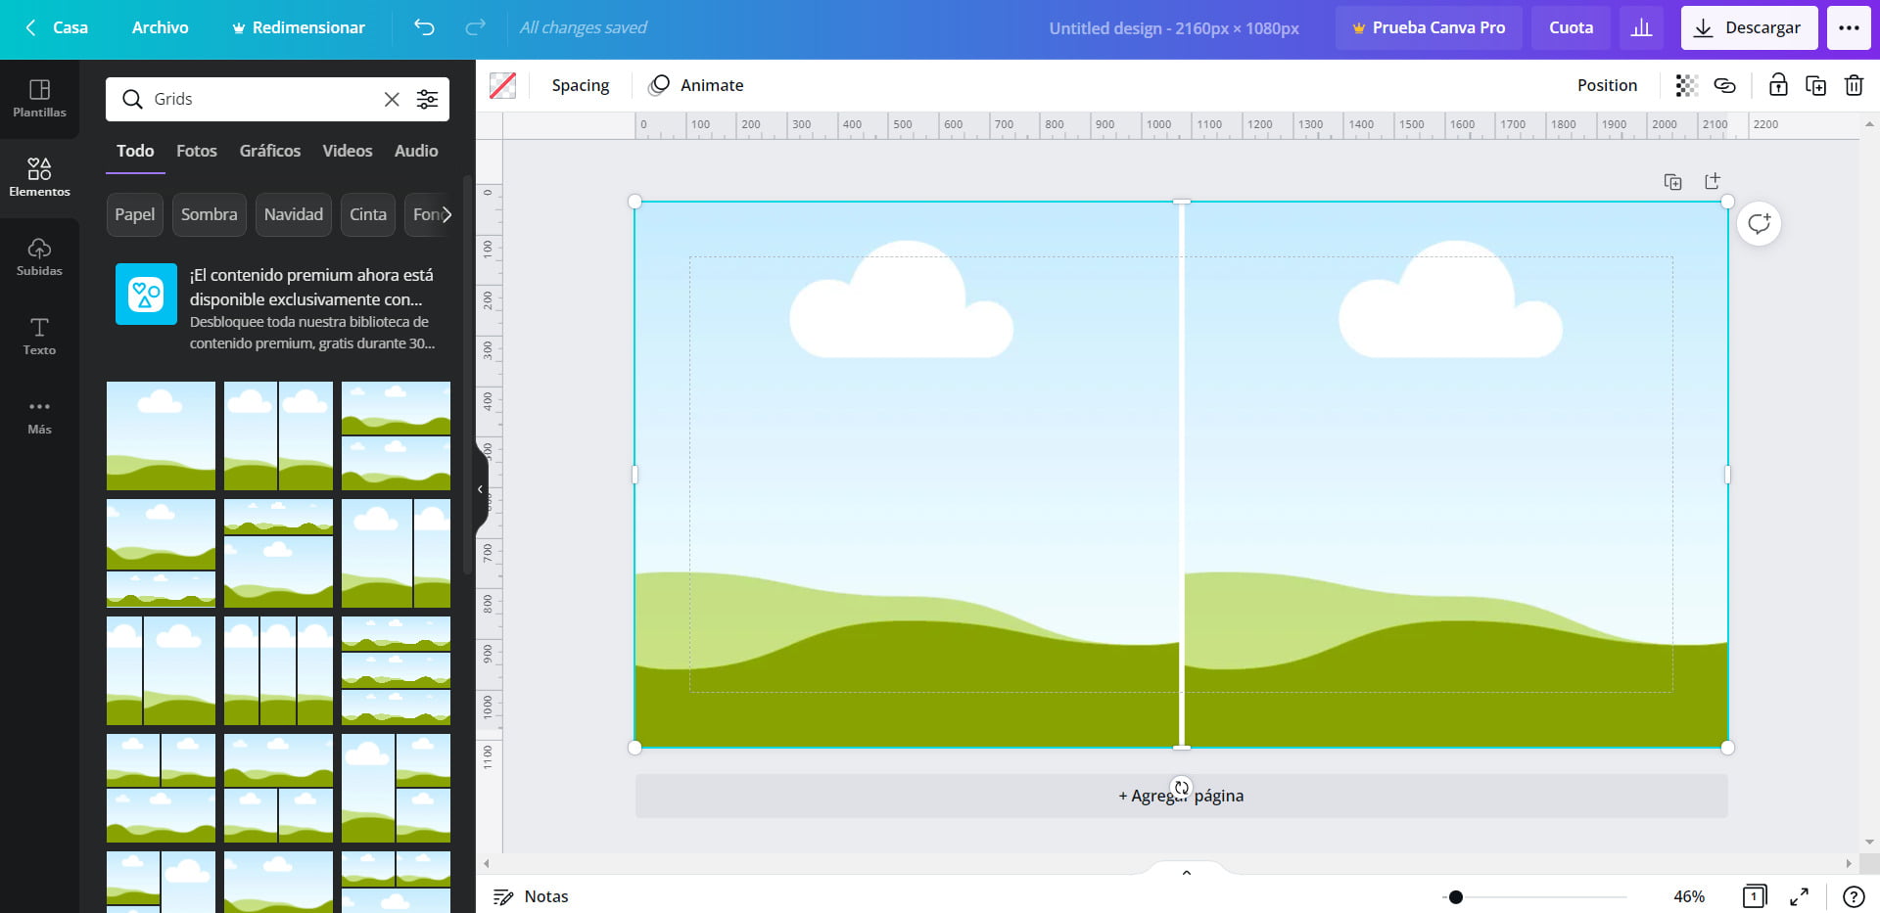Select the right grid frame on canvas

(x=1456, y=475)
